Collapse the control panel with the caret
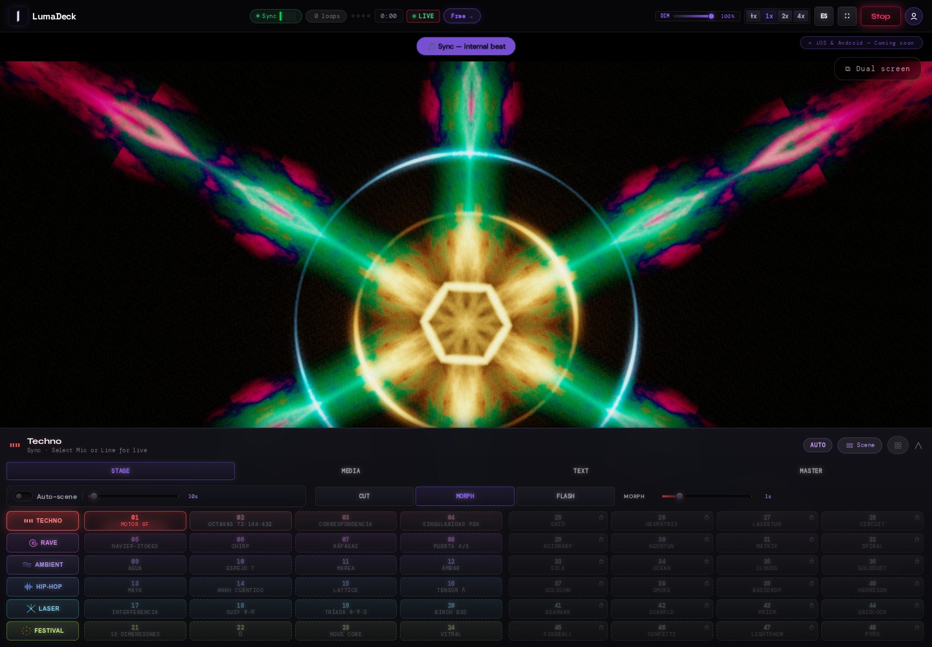This screenshot has width=932, height=647. tap(918, 445)
